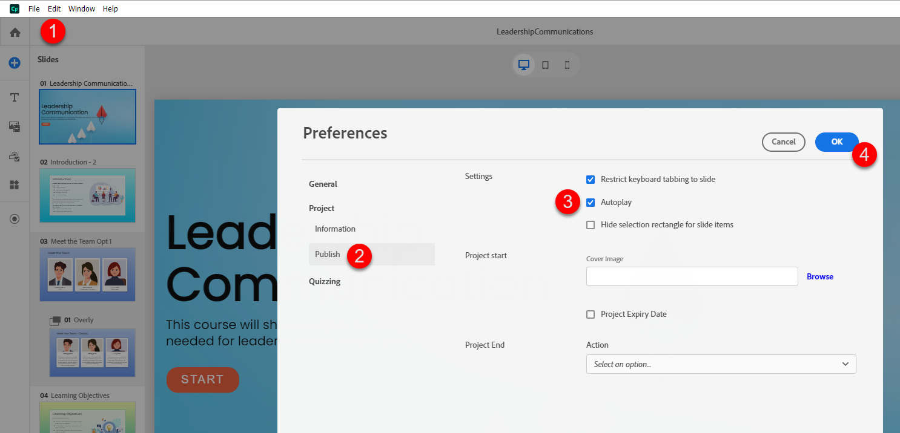Enable the Hide selection rectangle option

pyautogui.click(x=591, y=224)
